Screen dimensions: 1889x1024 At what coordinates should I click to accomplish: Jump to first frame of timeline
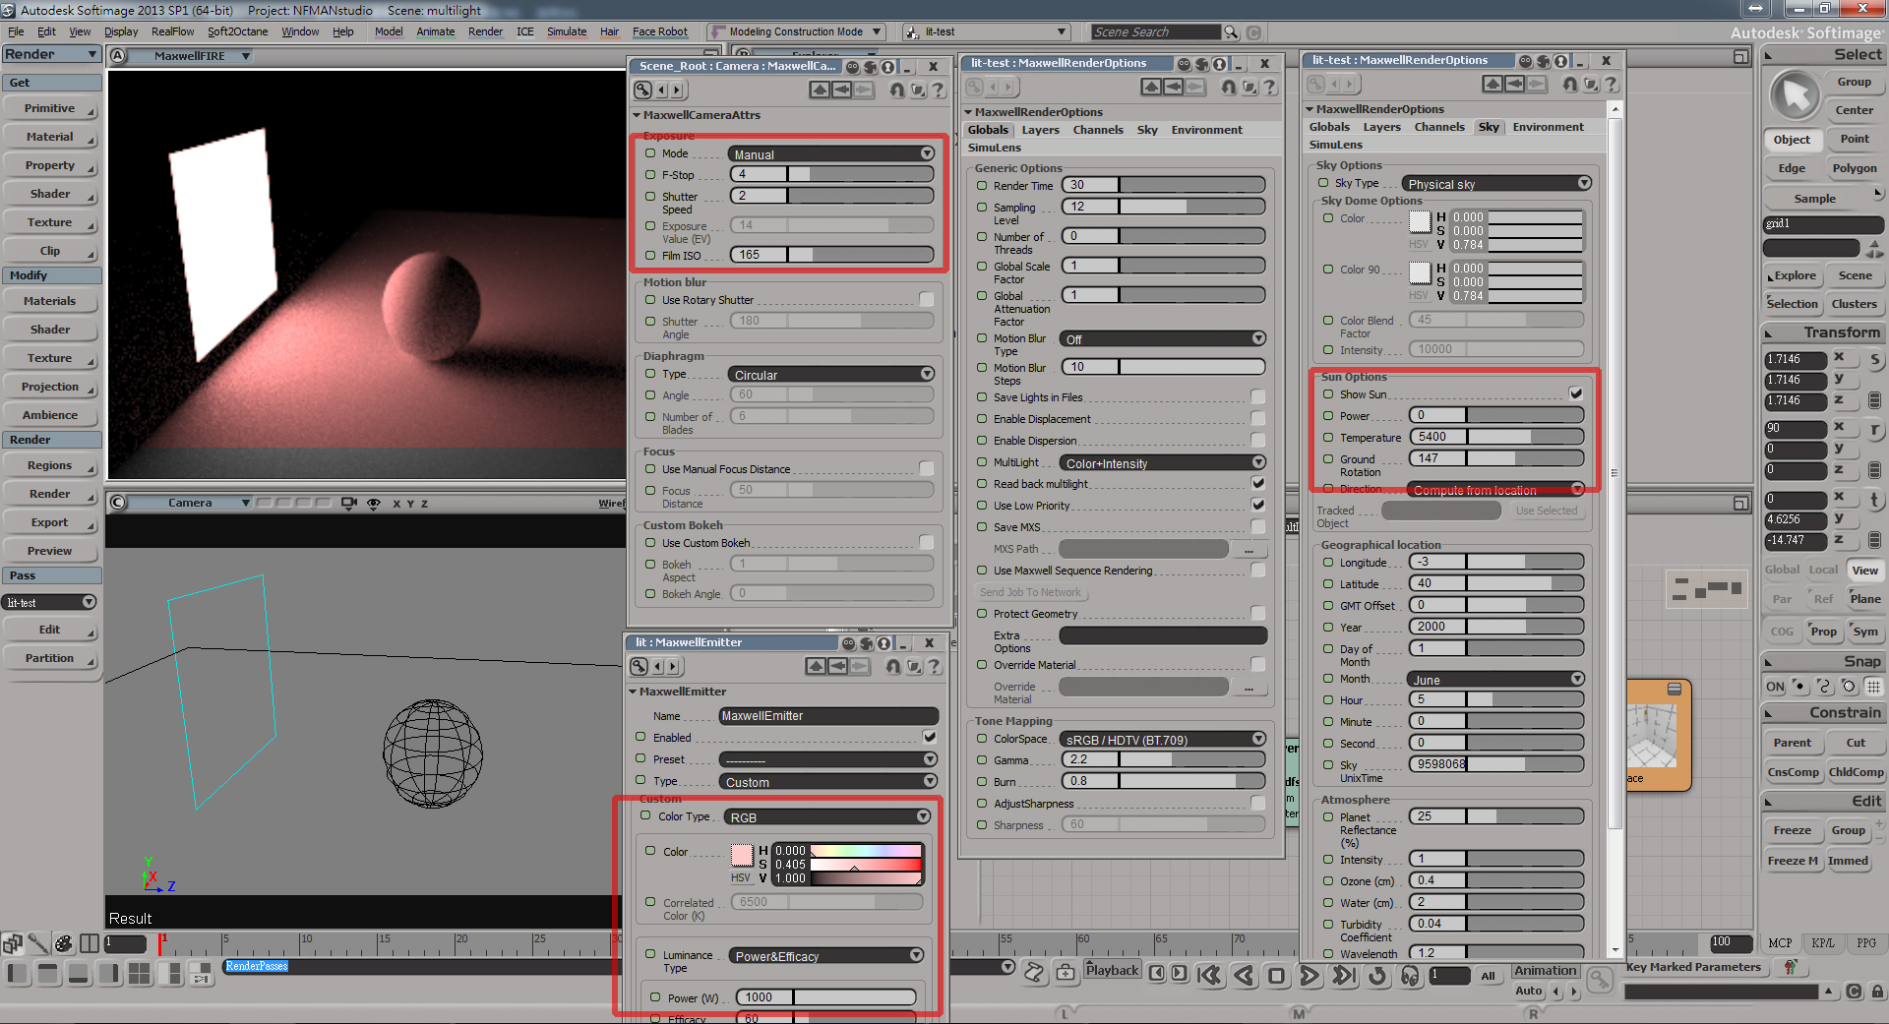click(1209, 976)
